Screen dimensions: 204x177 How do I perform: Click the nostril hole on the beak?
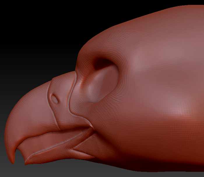[x=54, y=98]
